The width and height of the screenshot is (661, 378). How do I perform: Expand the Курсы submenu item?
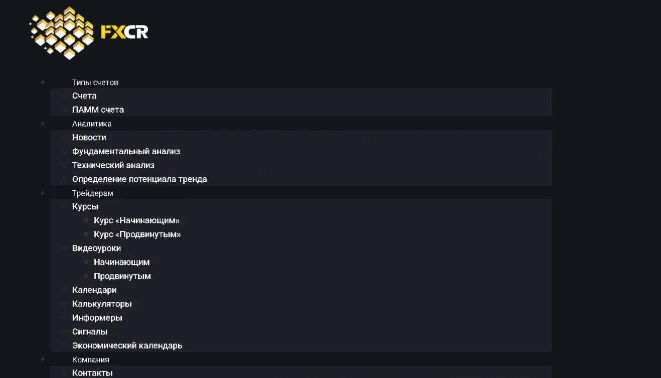[x=85, y=207]
